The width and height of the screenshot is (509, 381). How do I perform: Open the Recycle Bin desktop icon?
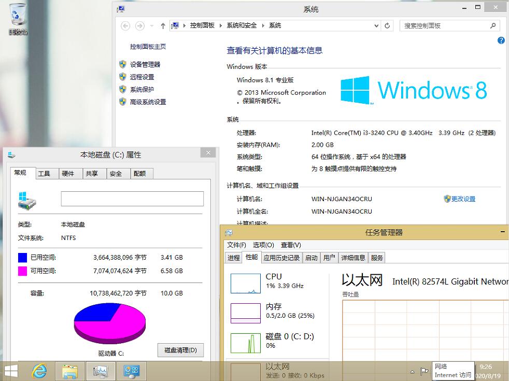pyautogui.click(x=18, y=19)
